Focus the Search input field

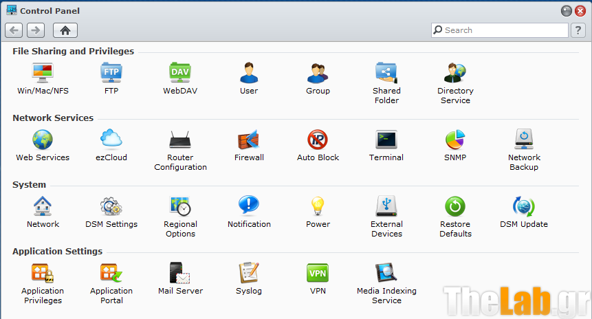499,30
